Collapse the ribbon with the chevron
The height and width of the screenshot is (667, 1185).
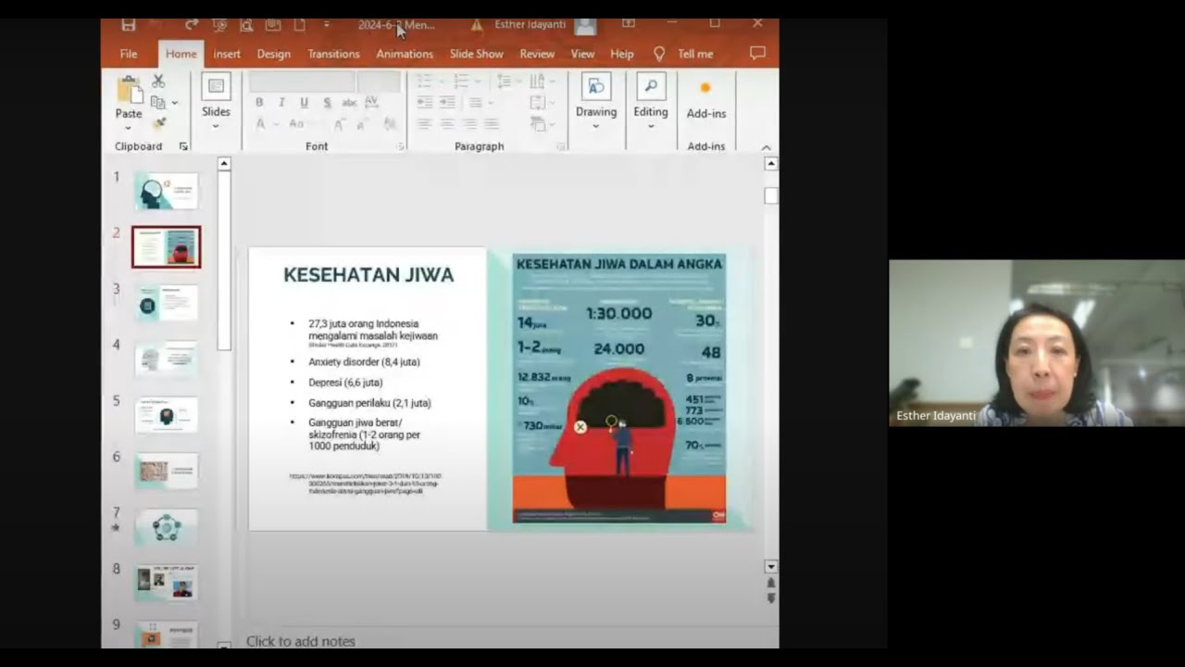[766, 147]
